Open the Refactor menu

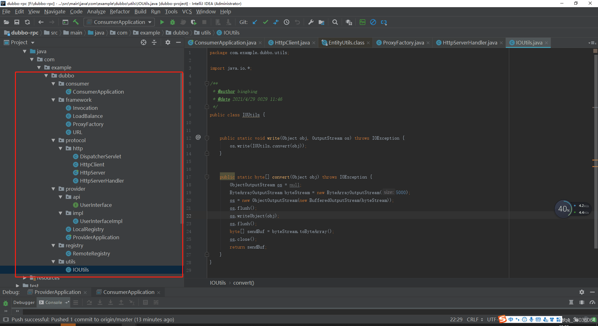pyautogui.click(x=120, y=12)
